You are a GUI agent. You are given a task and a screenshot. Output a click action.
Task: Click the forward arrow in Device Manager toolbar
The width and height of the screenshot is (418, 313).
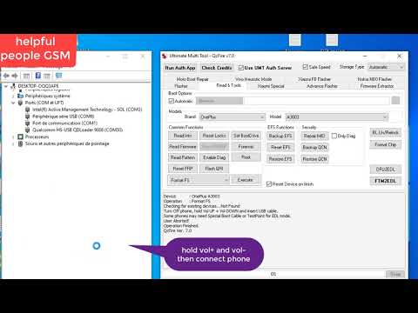click(x=15, y=76)
